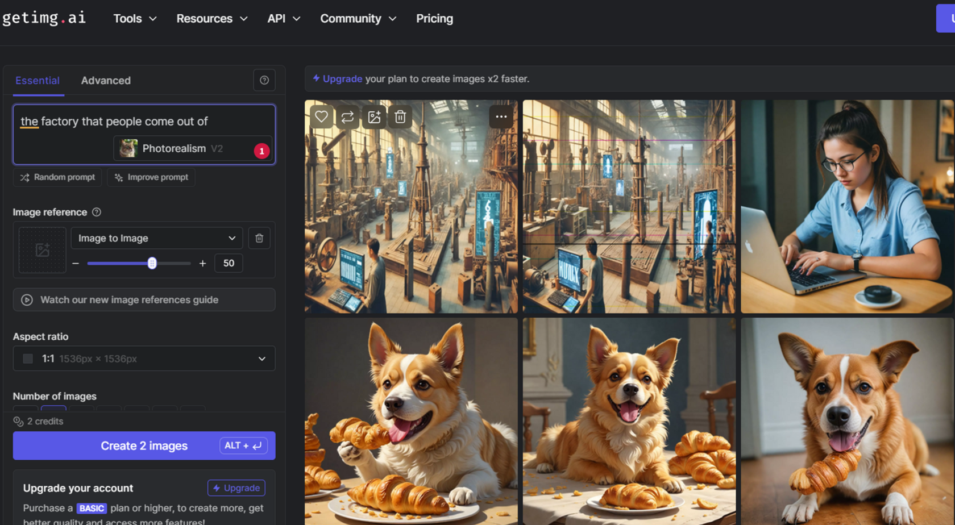Remove image reference with trash icon
Screen dimensions: 955x525
pos(259,238)
